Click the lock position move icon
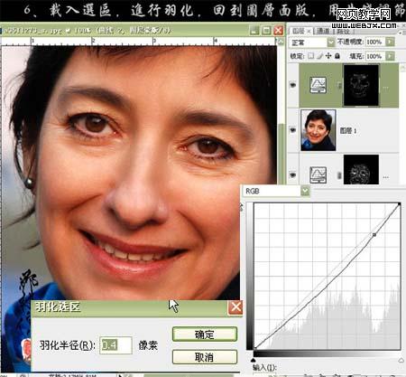Image resolution: width=406 pixels, height=377 pixels. [328, 56]
